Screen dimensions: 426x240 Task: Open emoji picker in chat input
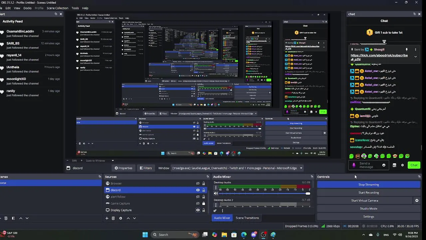click(x=384, y=165)
